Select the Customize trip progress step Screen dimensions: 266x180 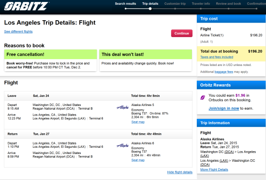175,3
